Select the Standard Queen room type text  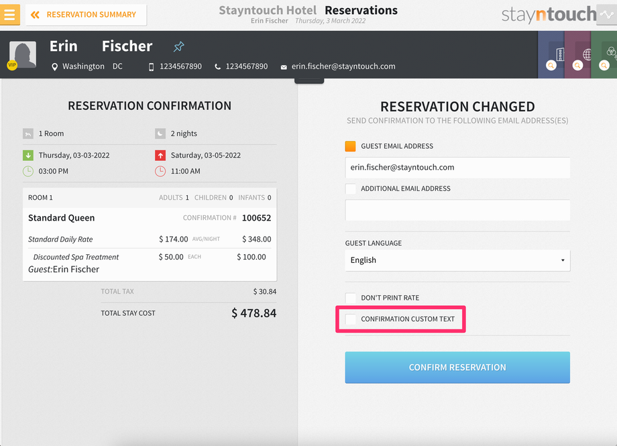point(62,218)
